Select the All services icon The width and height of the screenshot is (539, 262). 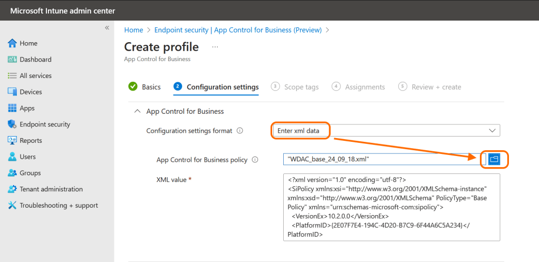pyautogui.click(x=13, y=76)
